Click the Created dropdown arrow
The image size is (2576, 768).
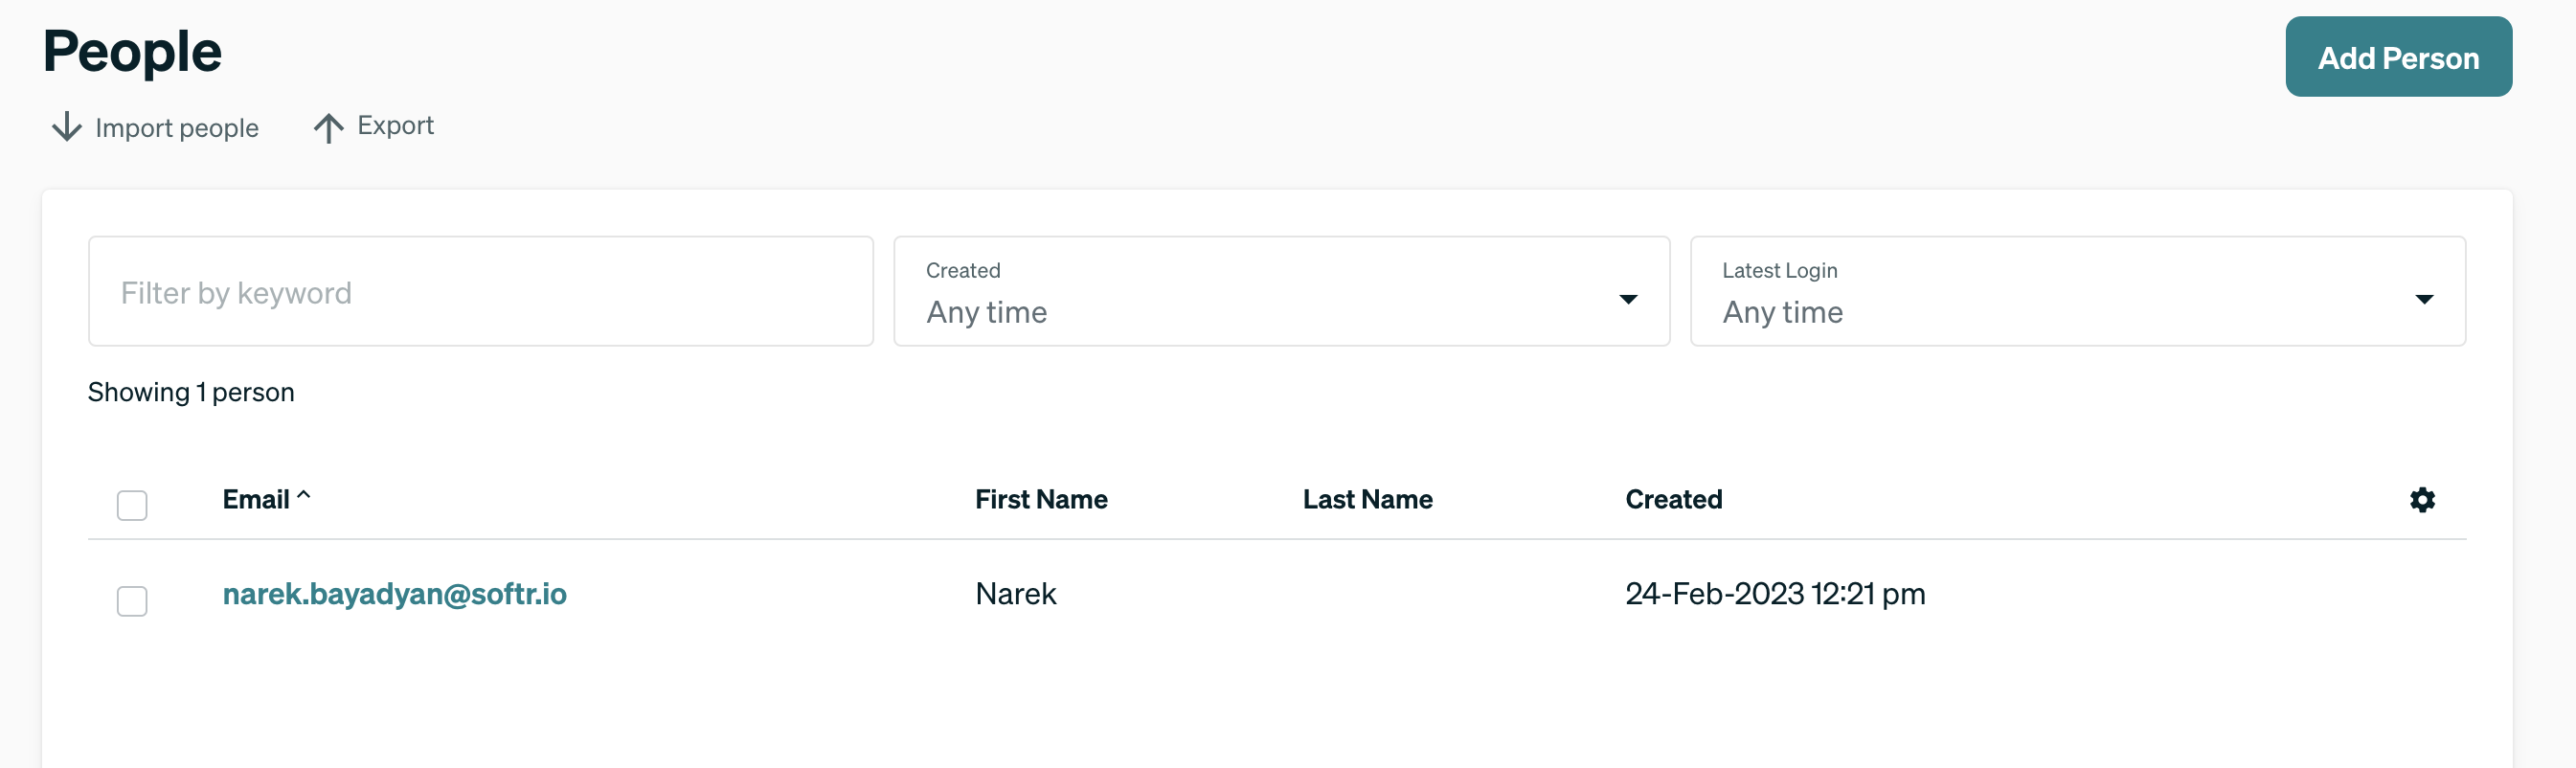[x=1627, y=299]
